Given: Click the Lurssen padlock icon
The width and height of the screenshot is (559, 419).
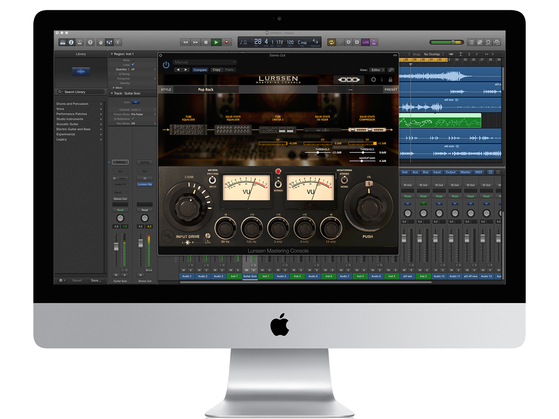Looking at the screenshot, I should [390, 80].
